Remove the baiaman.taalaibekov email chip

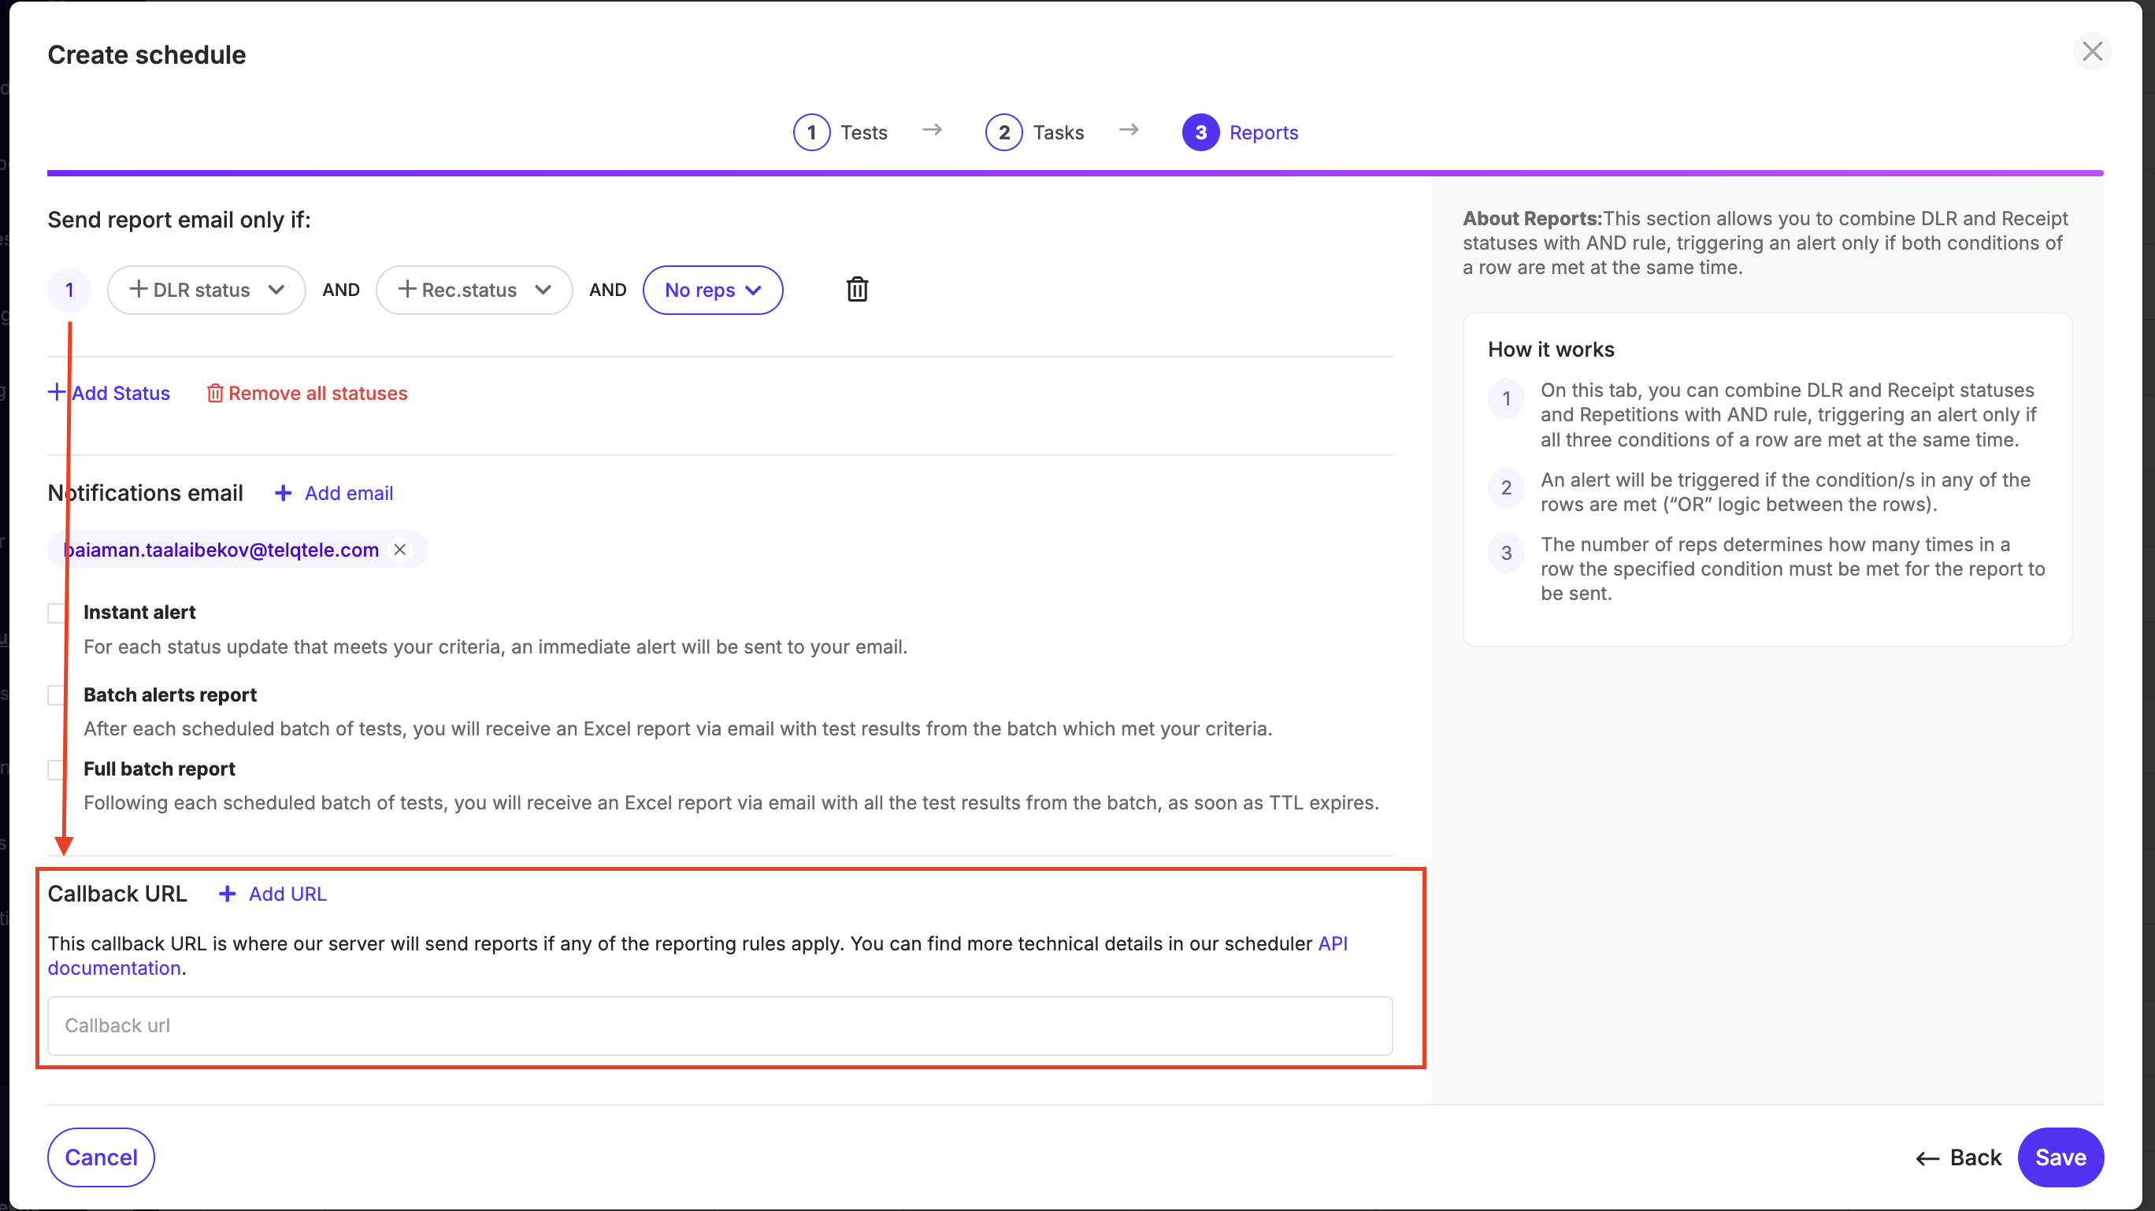400,550
